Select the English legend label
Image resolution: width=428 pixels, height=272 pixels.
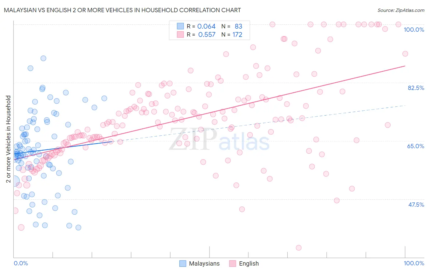[x=249, y=263]
